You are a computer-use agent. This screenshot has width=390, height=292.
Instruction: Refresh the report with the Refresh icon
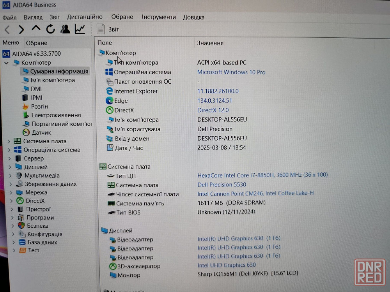(x=50, y=29)
